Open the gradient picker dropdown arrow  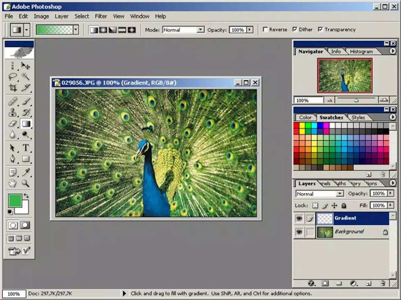click(76, 30)
